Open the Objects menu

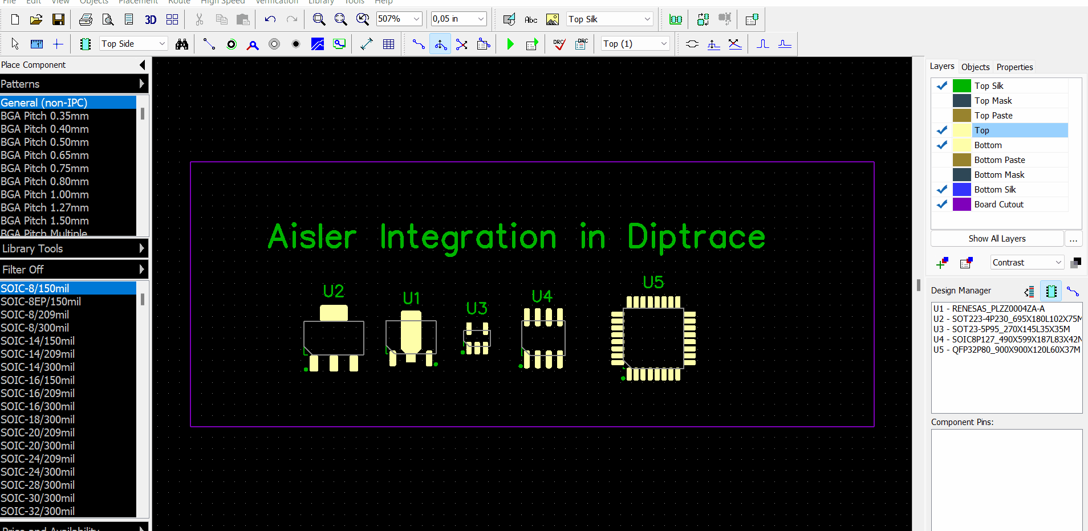point(94,2)
